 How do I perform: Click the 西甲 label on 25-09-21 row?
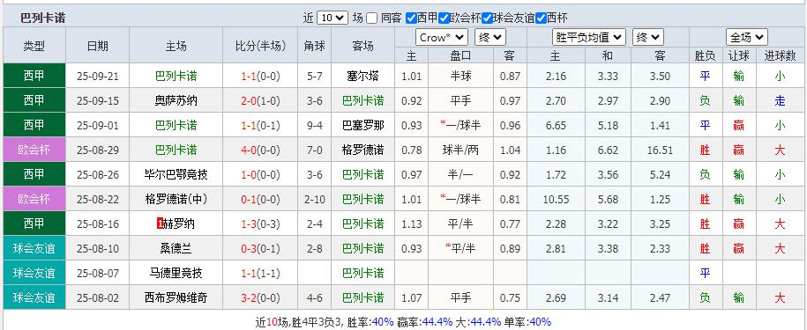34,76
